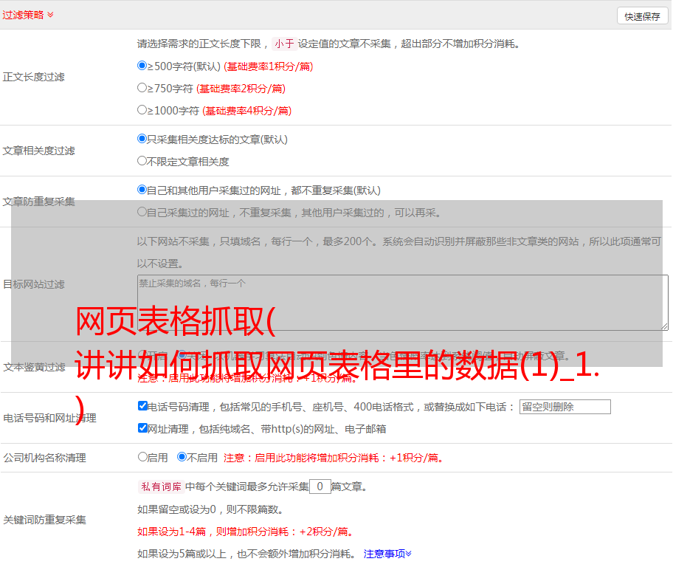Toggle the 网址清理 checkbox
This screenshot has height=567, width=673.
[x=143, y=428]
